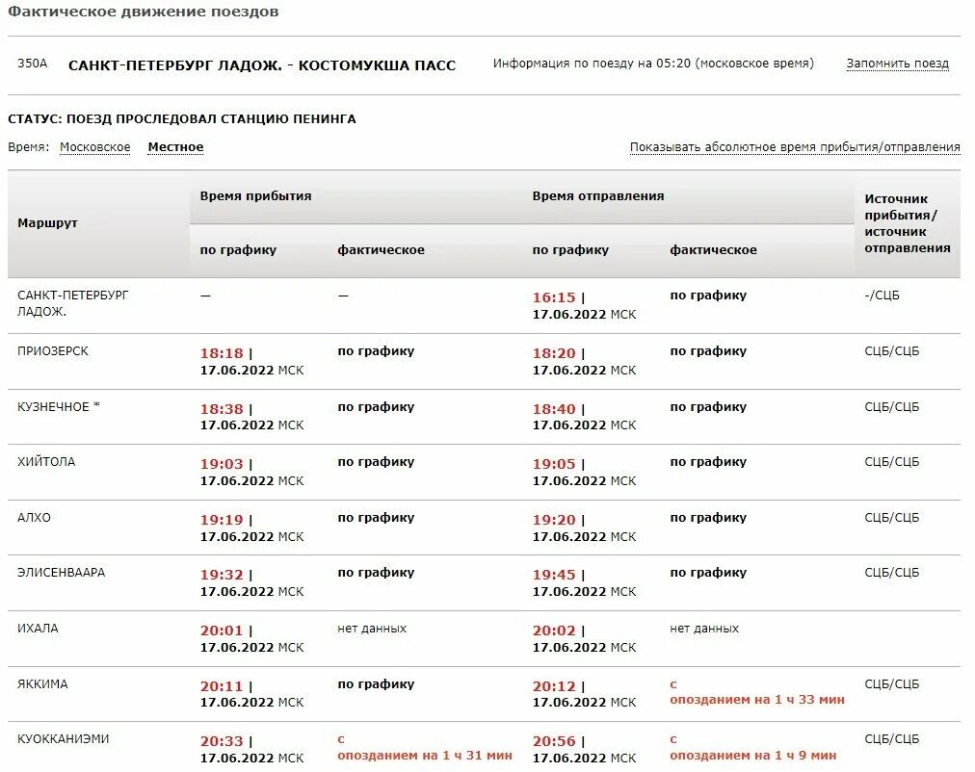Screen dimensions: 975x772
Task: Click the Время прибытия header
Action: point(255,196)
